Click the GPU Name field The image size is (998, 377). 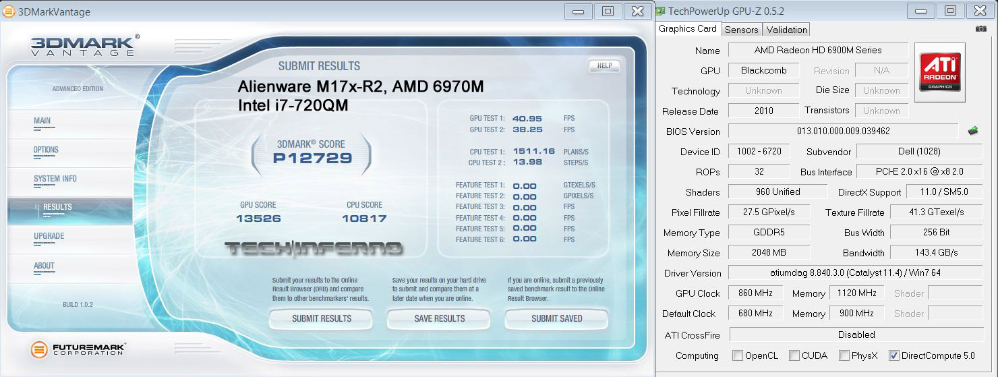click(x=818, y=50)
